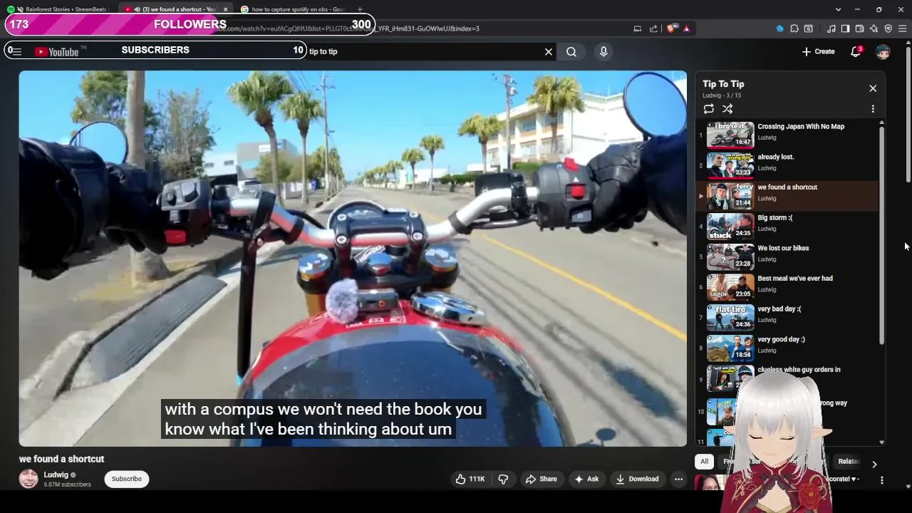This screenshot has height=513, width=912.
Task: Click the YouTube search input field
Action: pyautogui.click(x=424, y=51)
